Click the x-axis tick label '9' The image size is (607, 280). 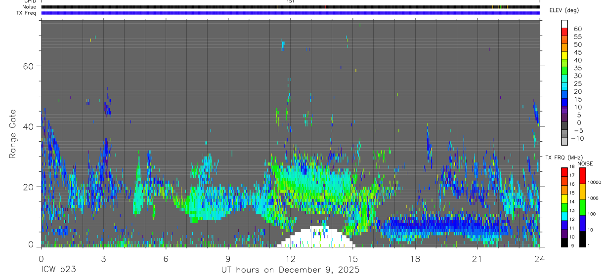[228, 259]
